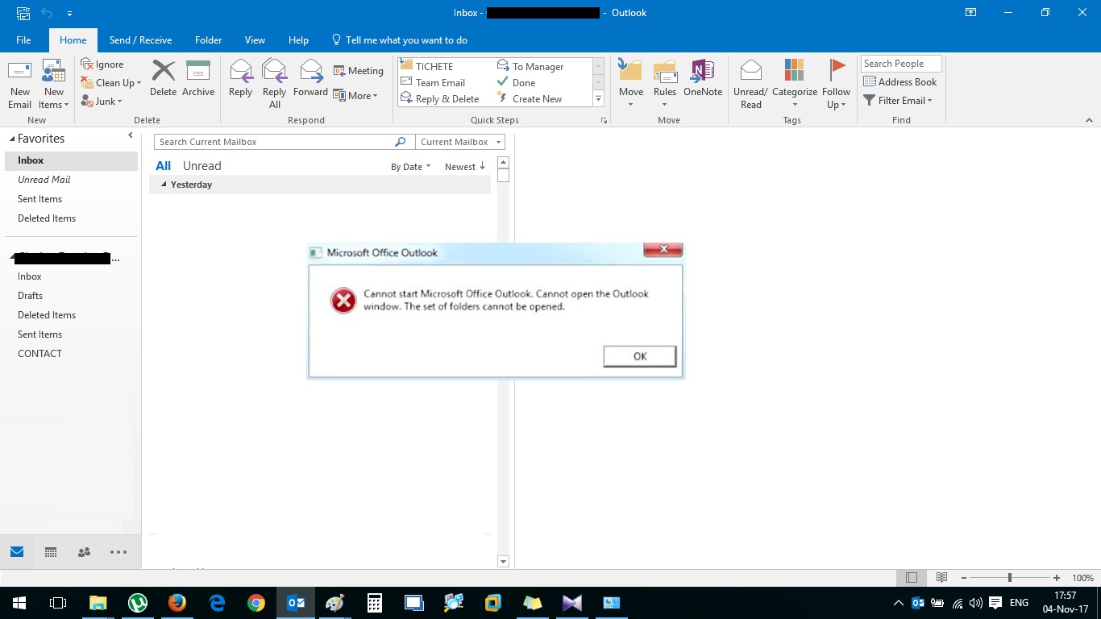This screenshot has height=619, width=1101.
Task: Open Firefox from the taskbar
Action: (177, 602)
